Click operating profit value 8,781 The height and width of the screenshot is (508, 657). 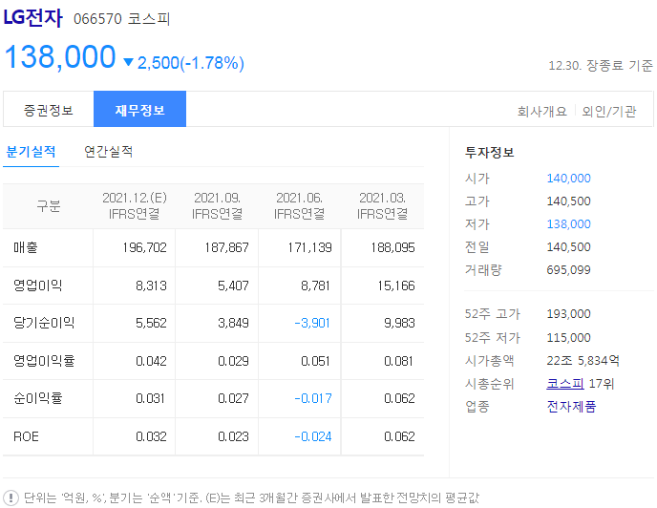pos(315,286)
